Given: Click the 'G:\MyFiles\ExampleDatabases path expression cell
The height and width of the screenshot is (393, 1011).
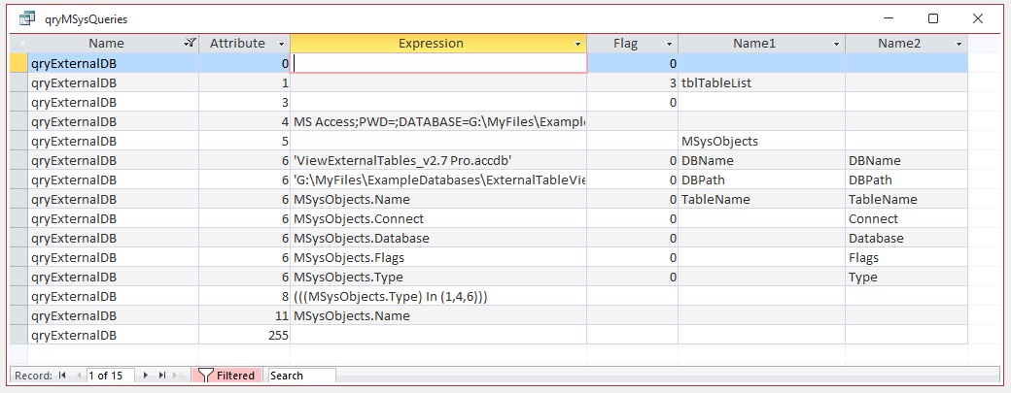Looking at the screenshot, I should 438,180.
